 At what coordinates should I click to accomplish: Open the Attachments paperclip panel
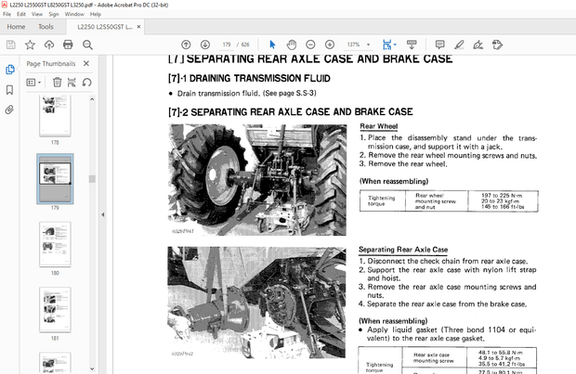[10, 110]
